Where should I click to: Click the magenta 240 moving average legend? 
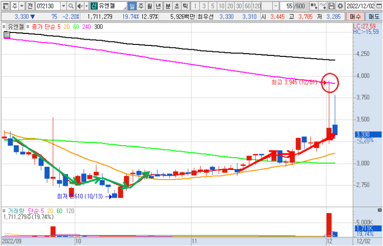coord(87,27)
